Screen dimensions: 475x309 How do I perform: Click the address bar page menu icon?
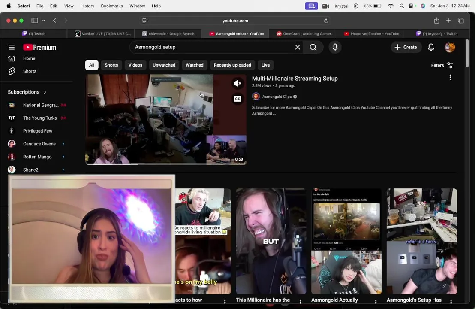coord(144,21)
